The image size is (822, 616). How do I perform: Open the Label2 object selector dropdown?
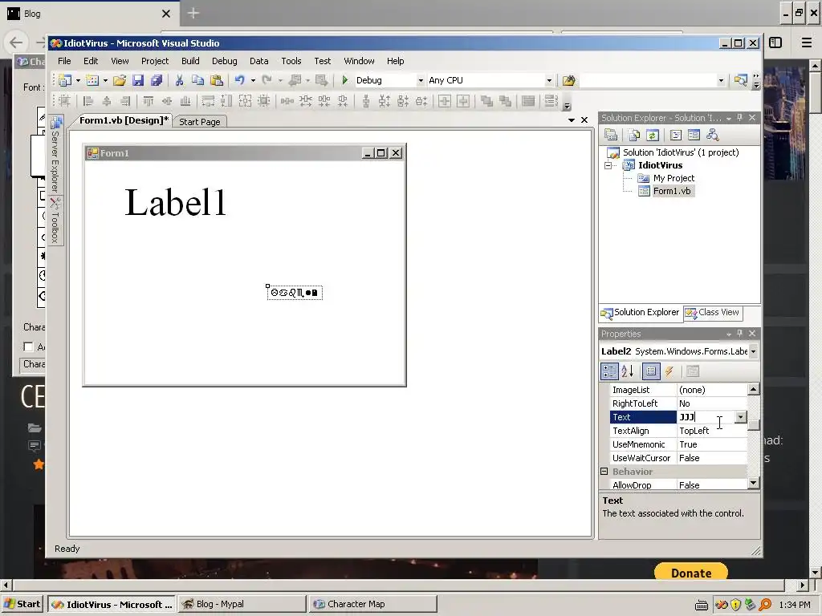coord(753,351)
